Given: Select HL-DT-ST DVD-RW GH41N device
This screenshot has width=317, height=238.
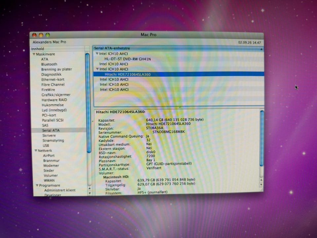Looking at the screenshot, I should [127, 59].
